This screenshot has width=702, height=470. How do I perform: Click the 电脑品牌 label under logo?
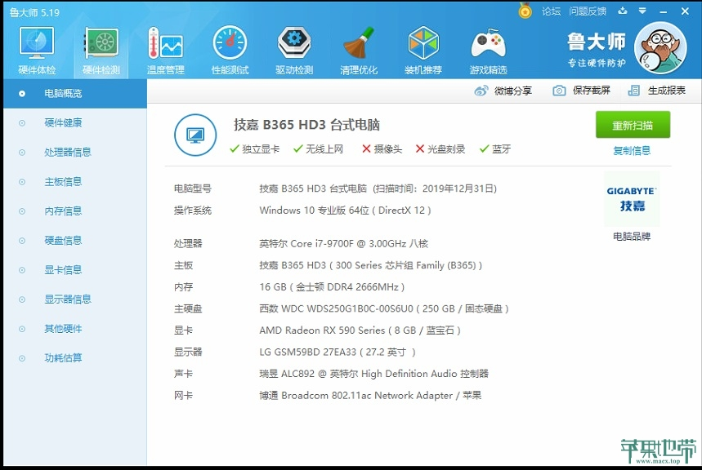coord(632,237)
